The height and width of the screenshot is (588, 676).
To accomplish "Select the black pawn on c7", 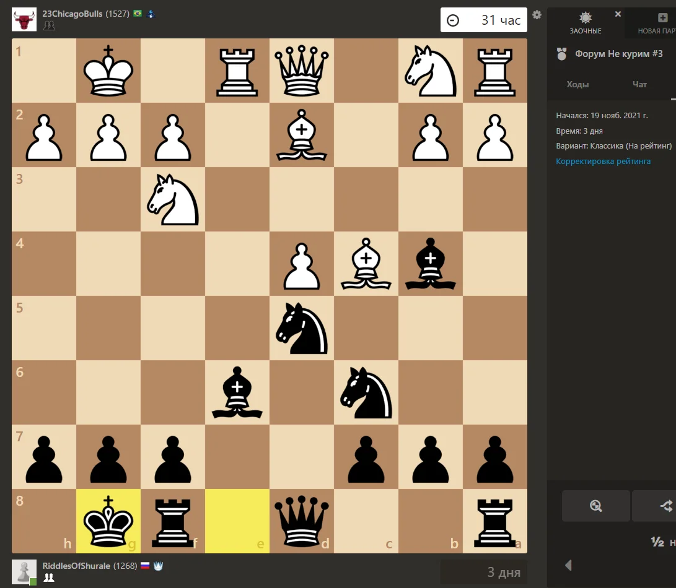I will (x=366, y=457).
